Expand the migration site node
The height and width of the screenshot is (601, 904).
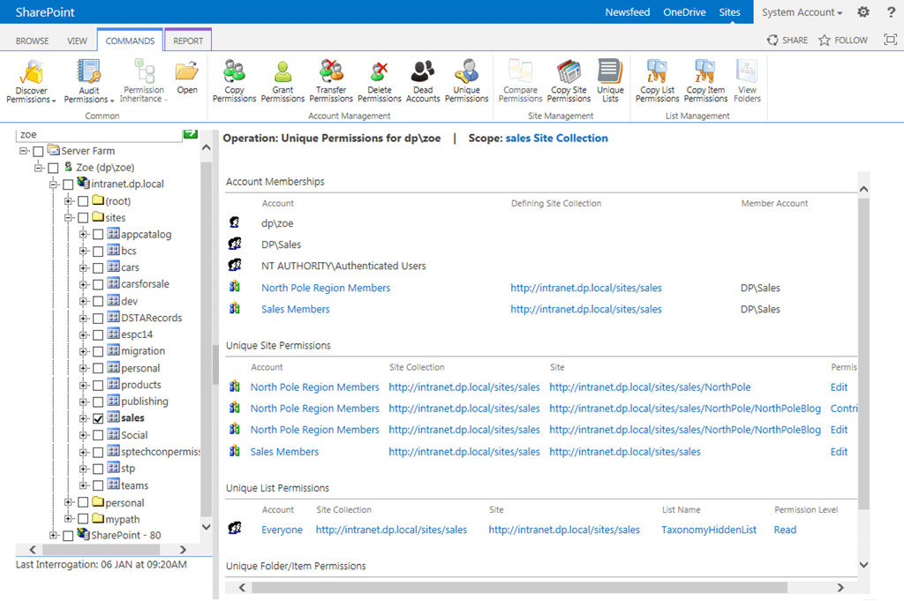(x=83, y=351)
